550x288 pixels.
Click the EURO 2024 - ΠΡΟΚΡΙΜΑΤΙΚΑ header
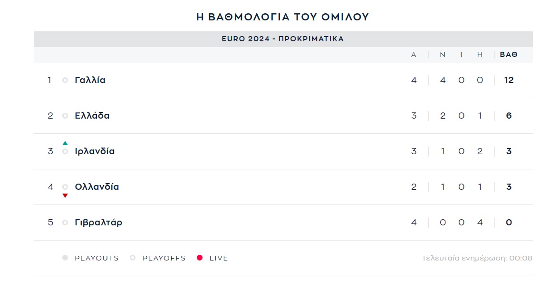[283, 39]
